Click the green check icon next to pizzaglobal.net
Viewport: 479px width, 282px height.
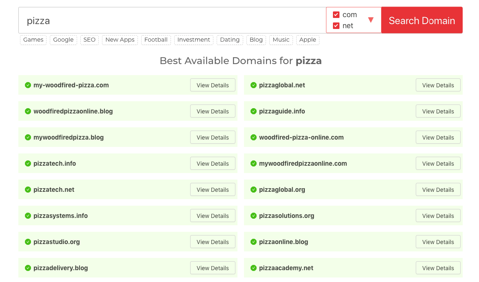[x=253, y=85]
